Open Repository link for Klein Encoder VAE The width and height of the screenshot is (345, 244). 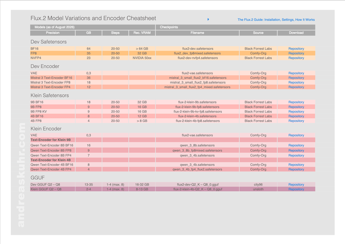tap(296, 135)
